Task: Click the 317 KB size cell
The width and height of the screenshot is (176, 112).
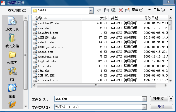Action: pyautogui.click(x=102, y=61)
